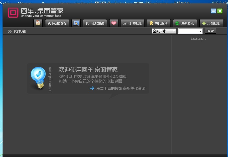
Task: Click 添加壁纸 to add a wallpaper
Action: (211, 23)
